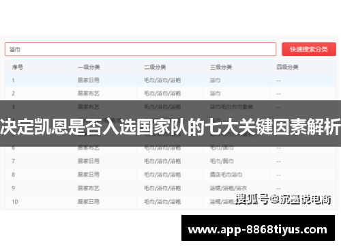Click 浴裙/浴袍/浴衣 in row 9
The width and height of the screenshot is (341, 247).
[x=228, y=188]
